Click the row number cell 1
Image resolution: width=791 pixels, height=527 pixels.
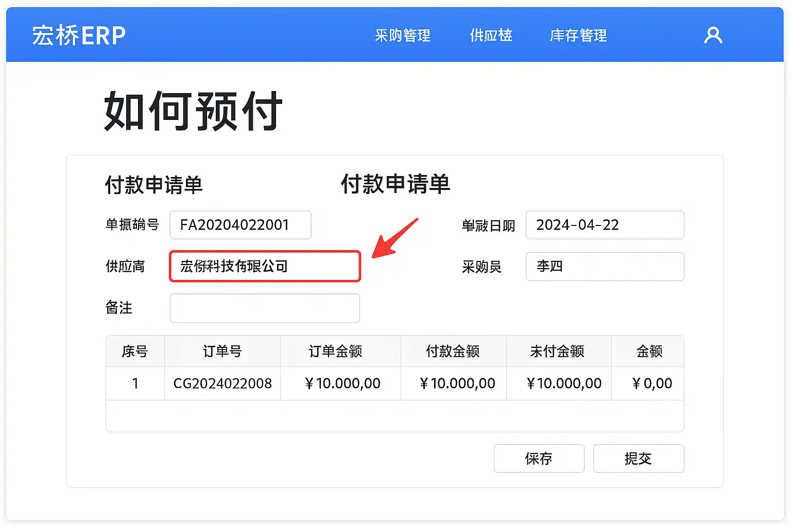tap(135, 383)
